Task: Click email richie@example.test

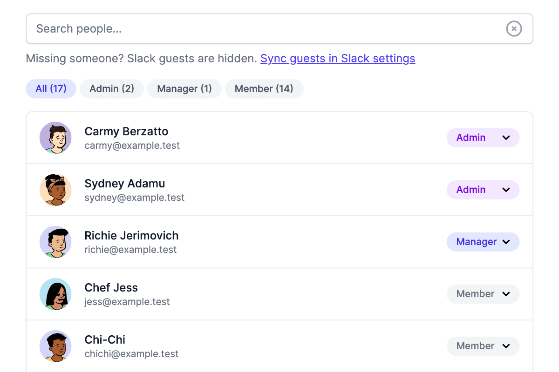Action: coord(130,250)
